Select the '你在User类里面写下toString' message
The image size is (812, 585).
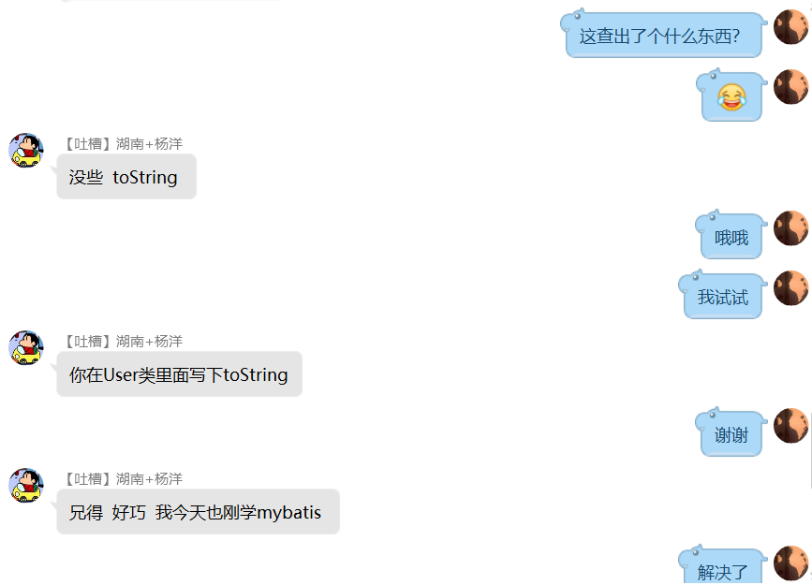coord(179,374)
